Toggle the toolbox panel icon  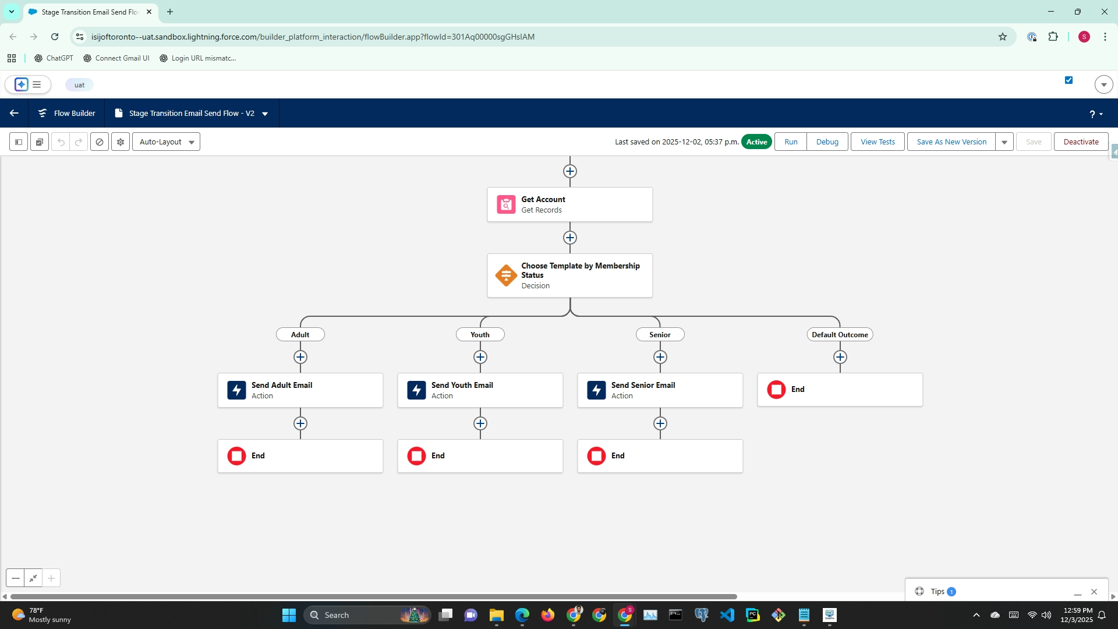coord(19,142)
